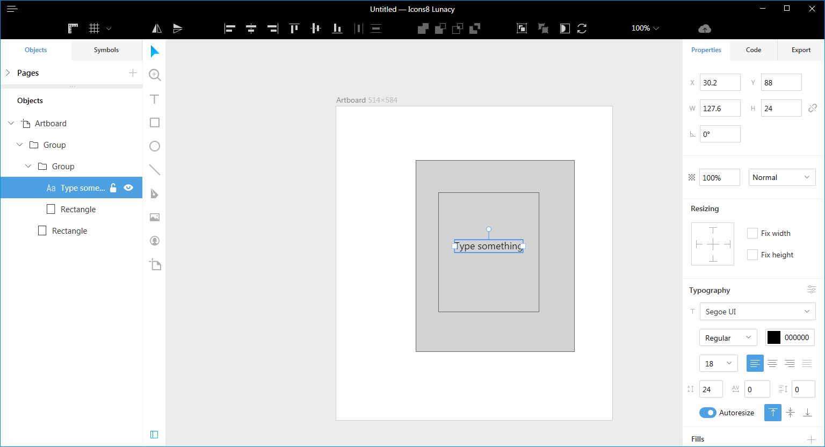Flip selection vertically
The image size is (825, 447).
coord(178,28)
